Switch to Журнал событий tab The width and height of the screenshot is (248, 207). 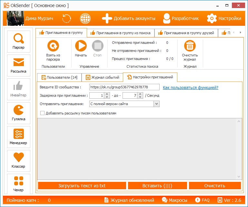click(102, 77)
